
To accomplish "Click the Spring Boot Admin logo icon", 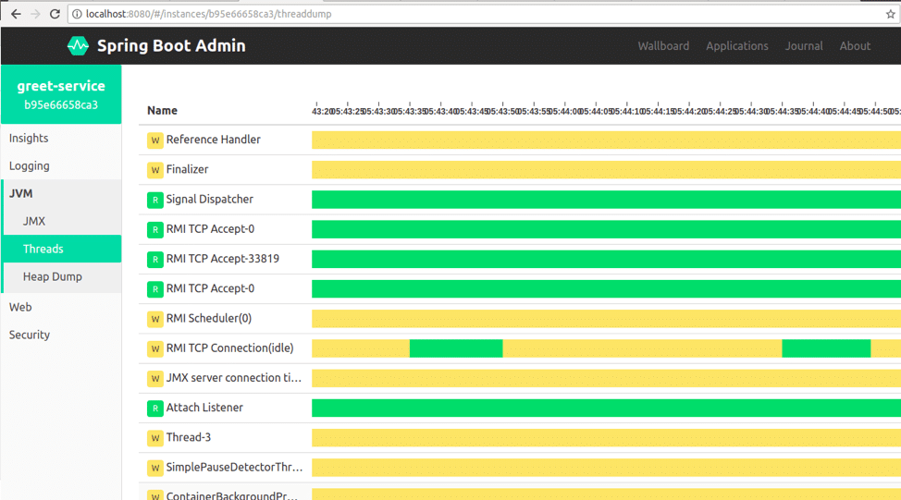I will 78,45.
